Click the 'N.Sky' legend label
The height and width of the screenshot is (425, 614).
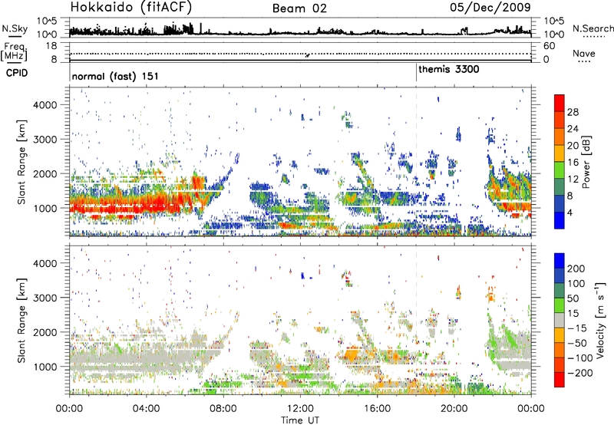15,28
